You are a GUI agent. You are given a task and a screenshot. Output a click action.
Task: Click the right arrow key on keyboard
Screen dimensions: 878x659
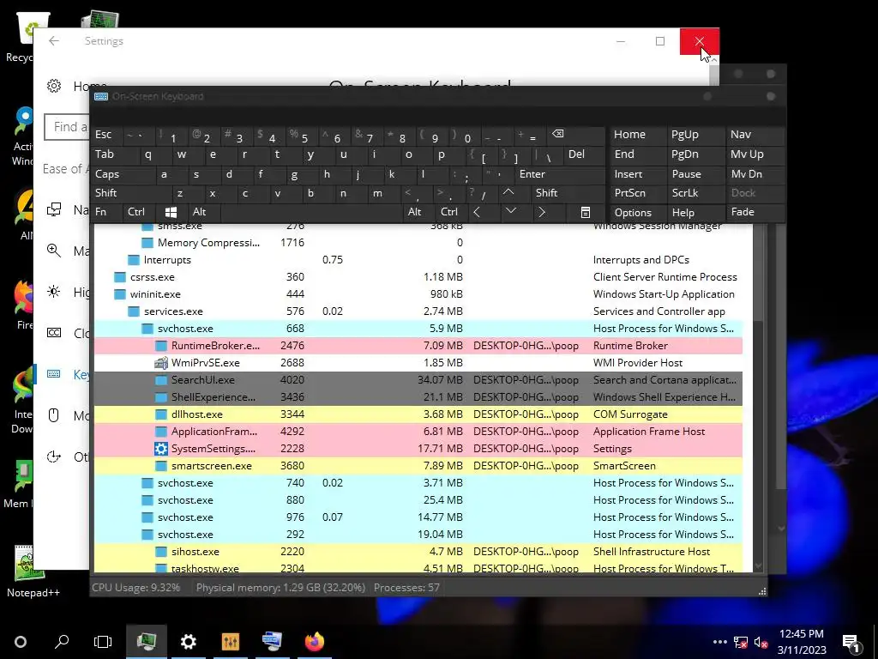(x=542, y=212)
